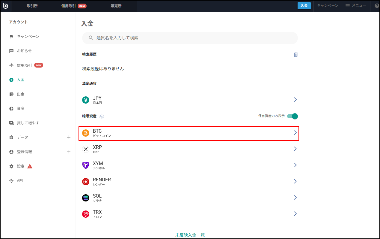Open the 販売所 menu item
This screenshot has height=239, width=380.
pos(116,6)
